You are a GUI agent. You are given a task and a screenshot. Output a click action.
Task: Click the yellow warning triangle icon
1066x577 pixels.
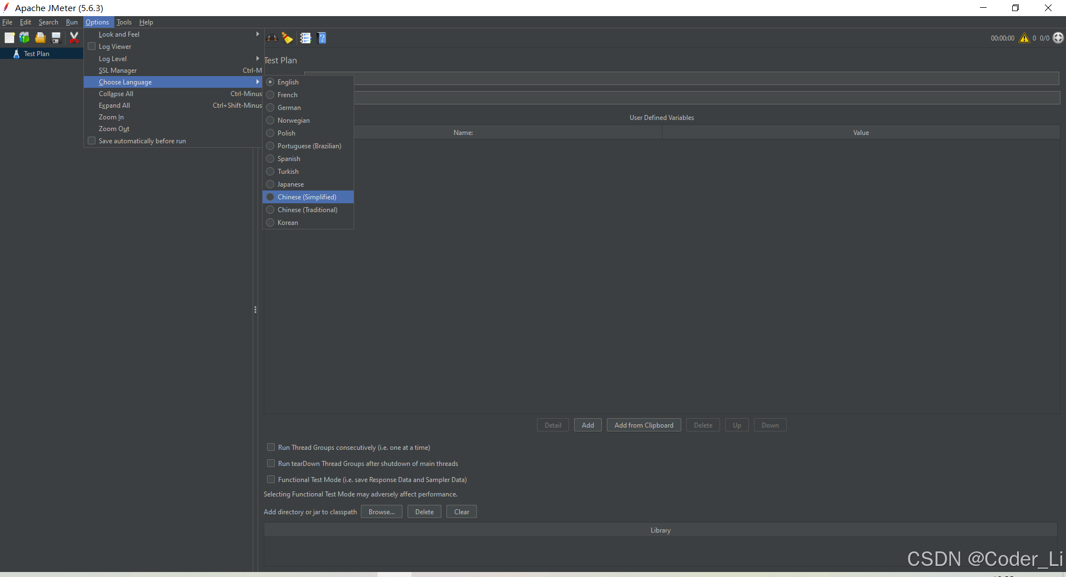click(1024, 38)
